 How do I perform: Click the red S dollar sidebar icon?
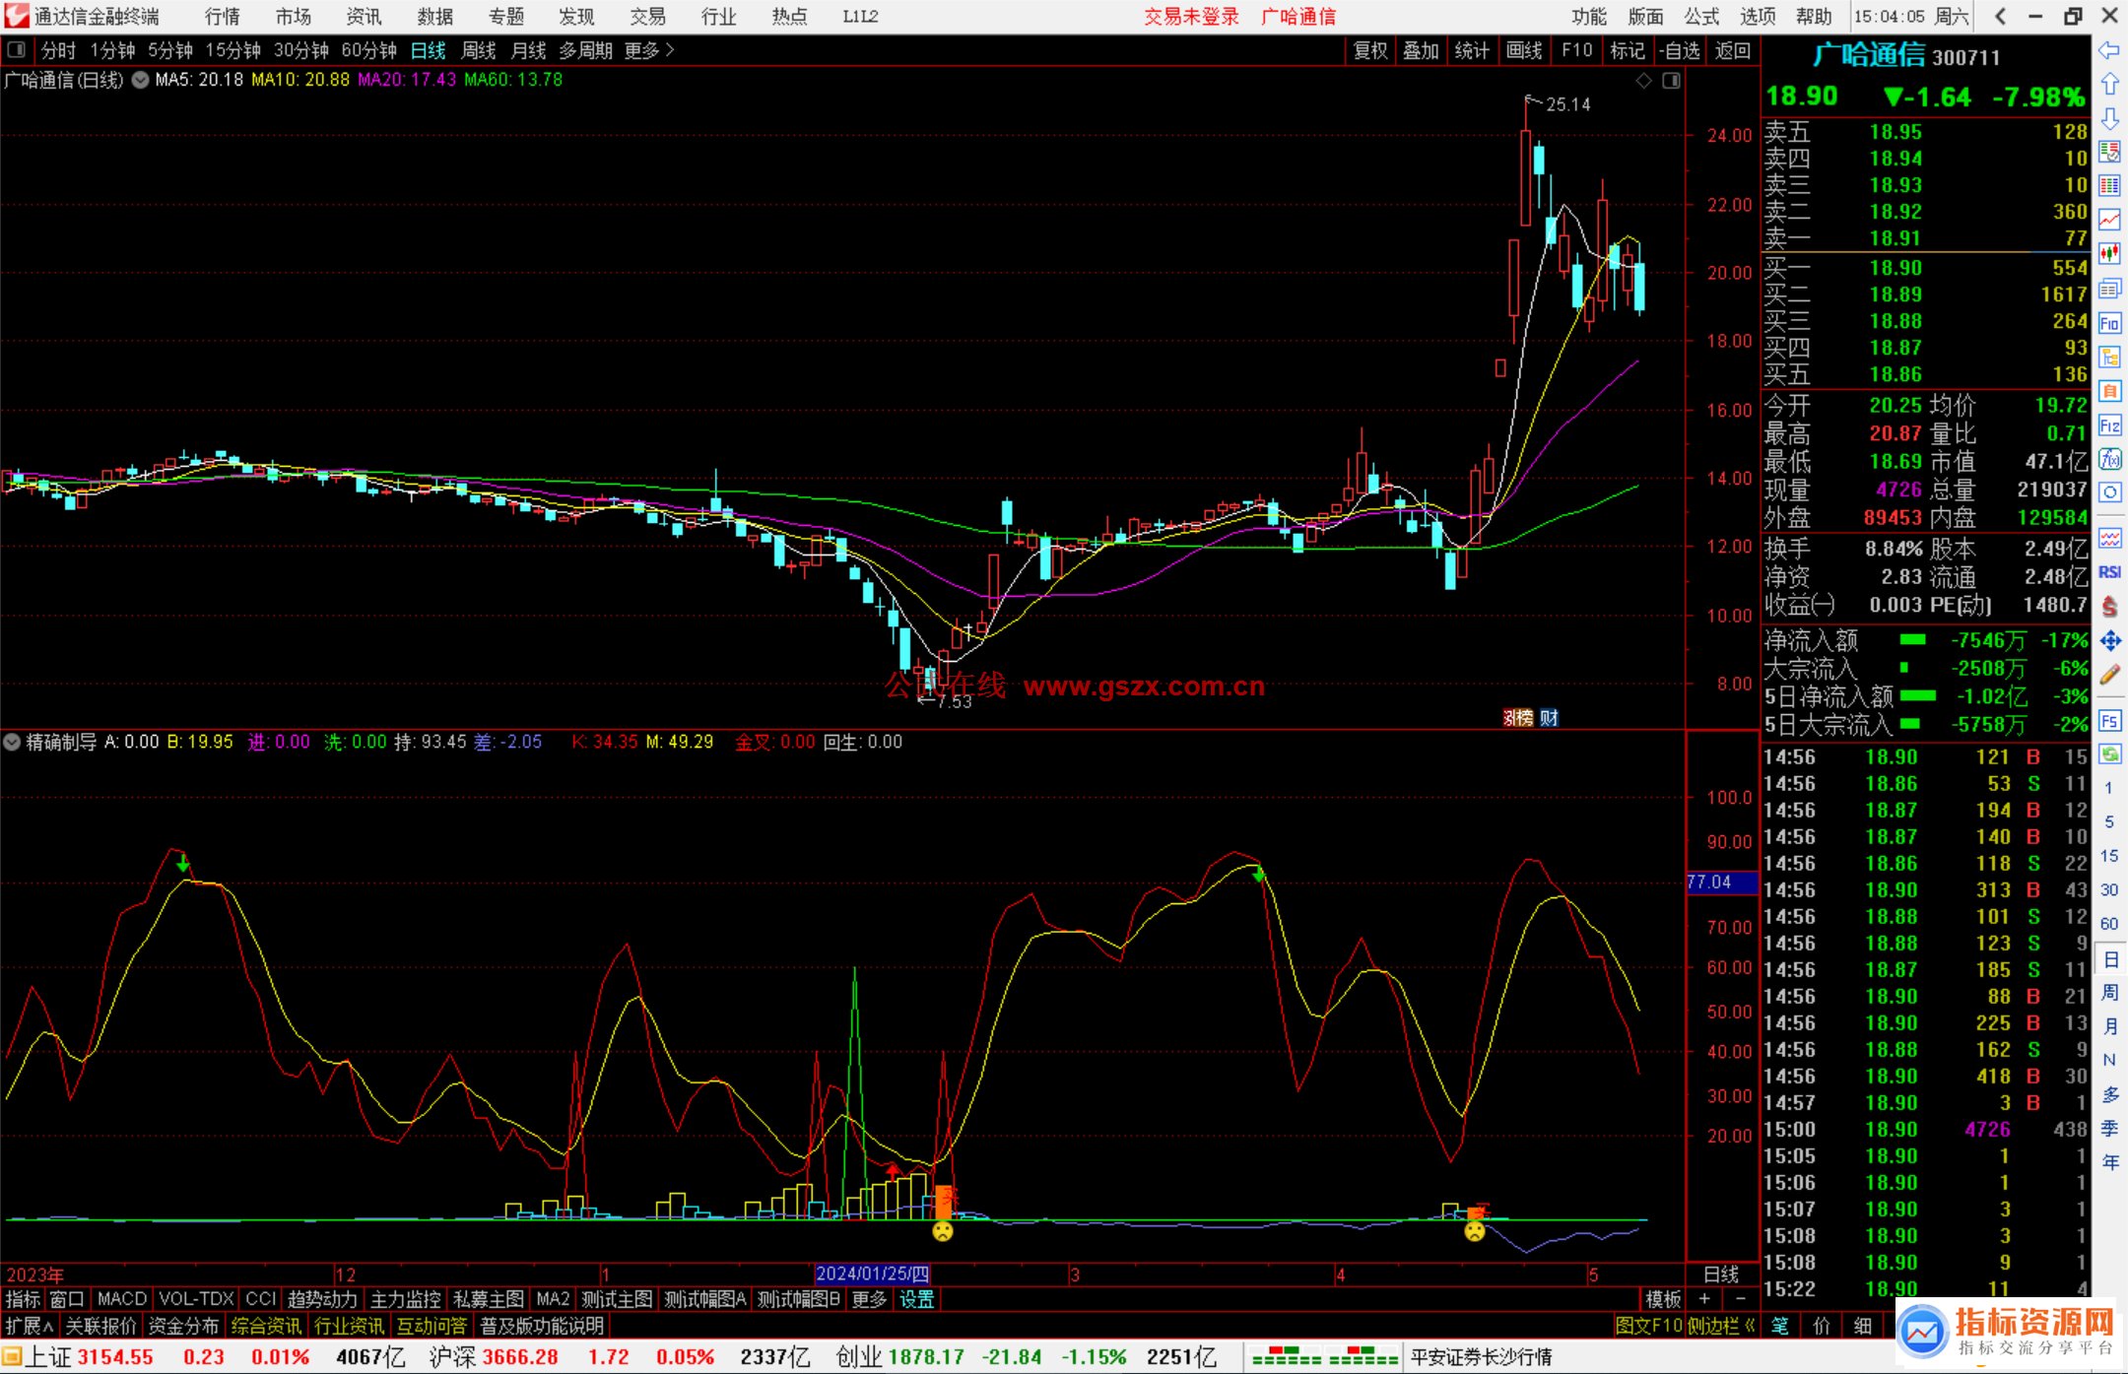(2109, 607)
